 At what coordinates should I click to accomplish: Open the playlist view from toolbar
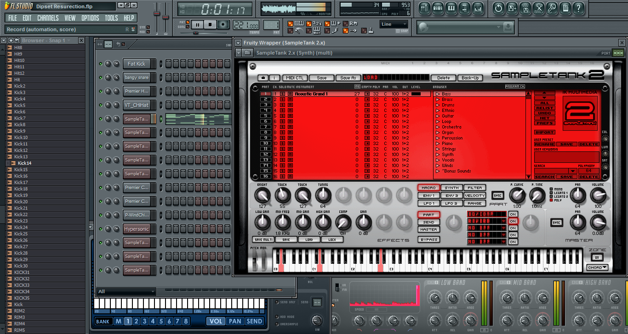[424, 8]
